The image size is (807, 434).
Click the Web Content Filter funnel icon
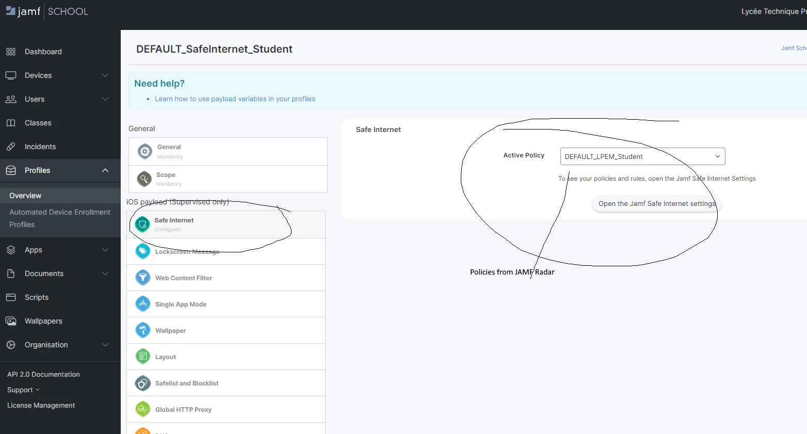(x=143, y=278)
